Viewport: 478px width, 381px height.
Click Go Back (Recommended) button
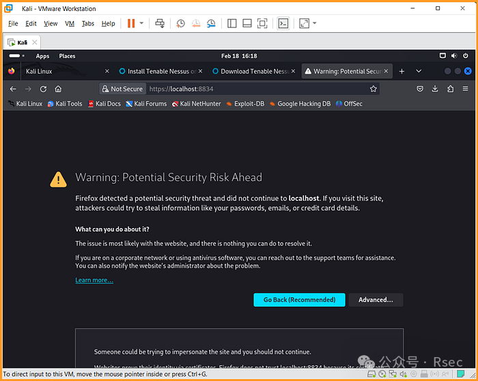299,300
